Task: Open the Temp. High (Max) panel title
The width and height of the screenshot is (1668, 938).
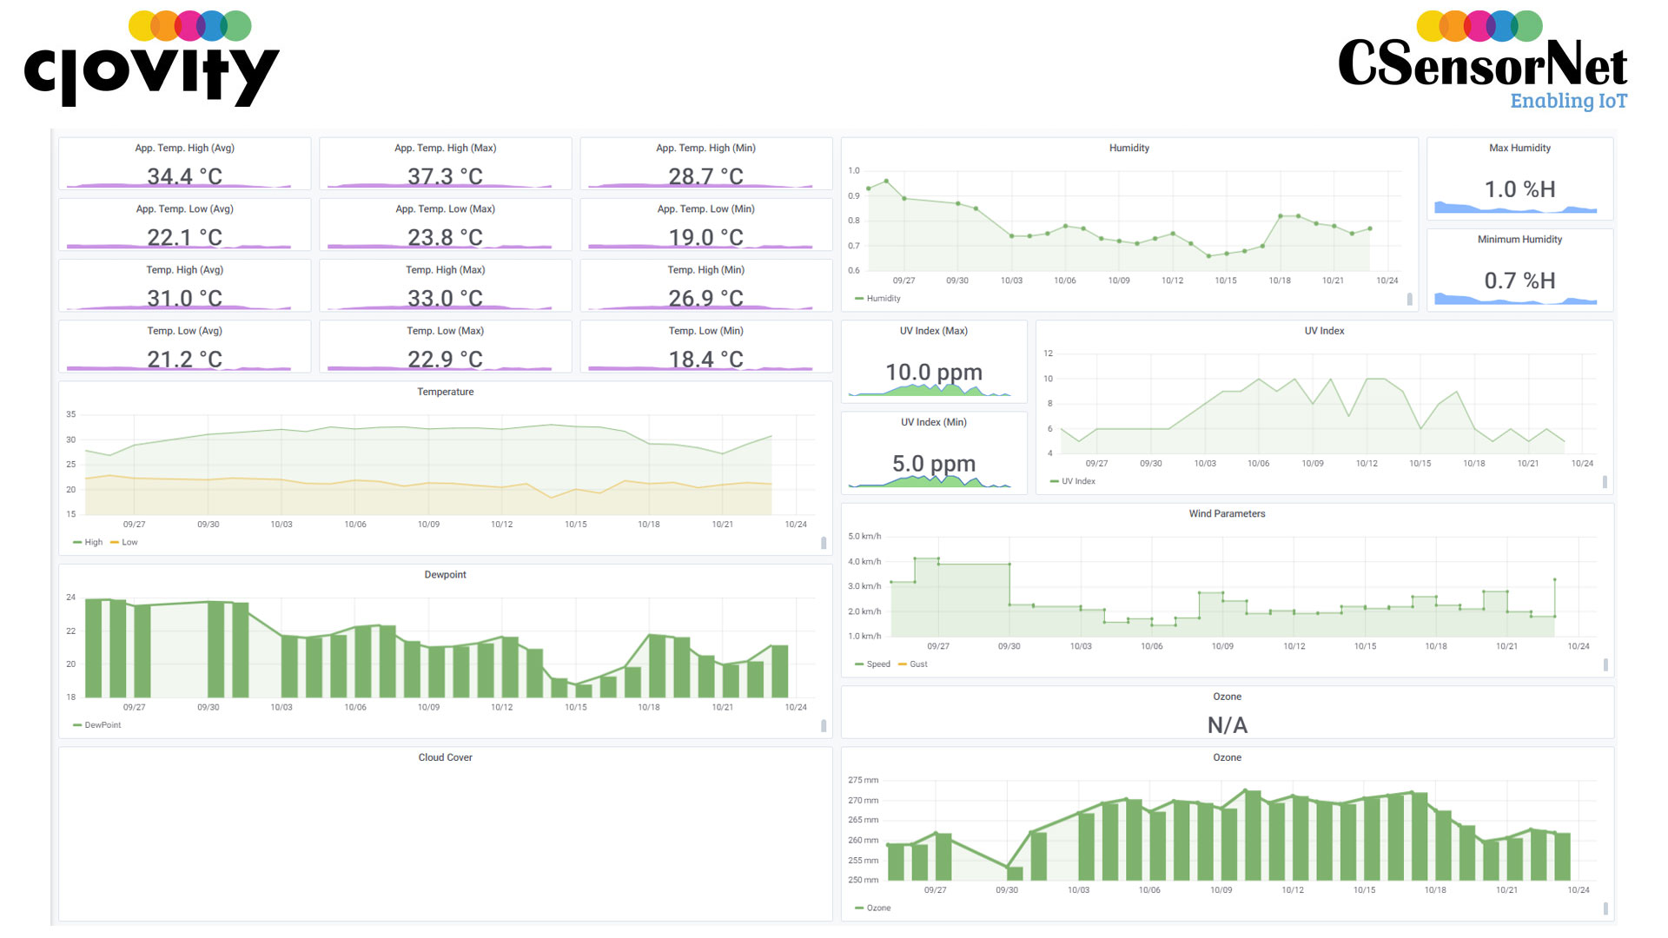Action: click(x=445, y=270)
